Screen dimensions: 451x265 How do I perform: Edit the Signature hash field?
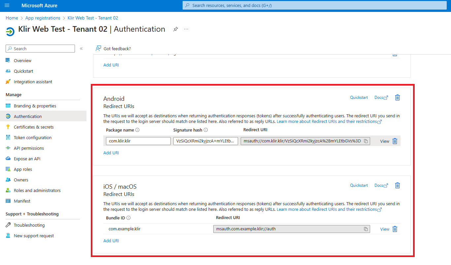[206, 141]
